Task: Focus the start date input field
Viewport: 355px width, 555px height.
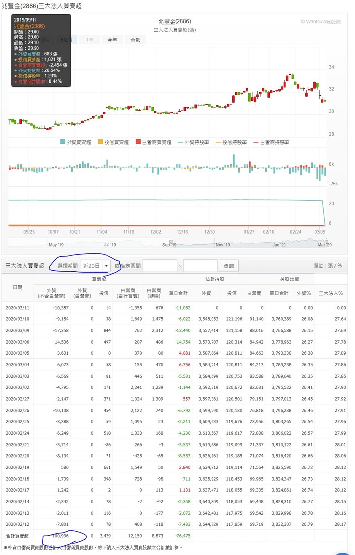Action: coord(160,266)
